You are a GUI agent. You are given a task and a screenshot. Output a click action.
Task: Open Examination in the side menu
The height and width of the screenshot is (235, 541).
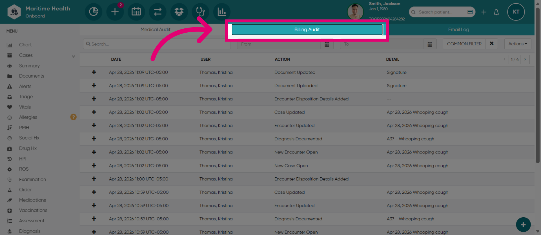tap(32, 179)
